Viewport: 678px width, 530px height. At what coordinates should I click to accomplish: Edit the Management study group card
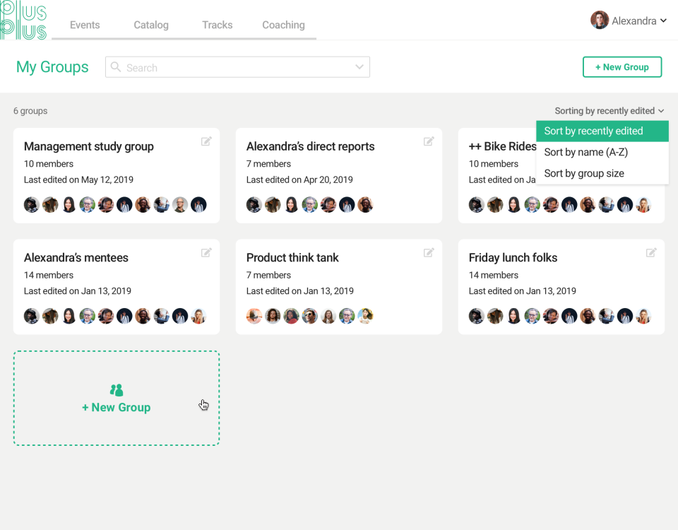(206, 141)
